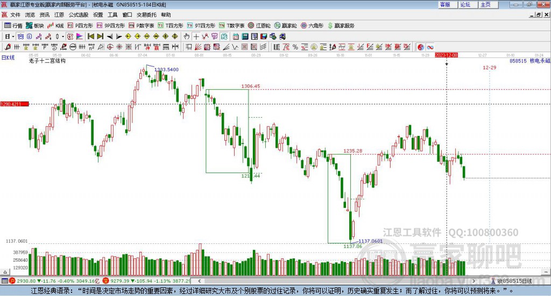This screenshot has width=551, height=296.
Task: Jump to last bar with green skip-forward arrow
Action: (100, 37)
